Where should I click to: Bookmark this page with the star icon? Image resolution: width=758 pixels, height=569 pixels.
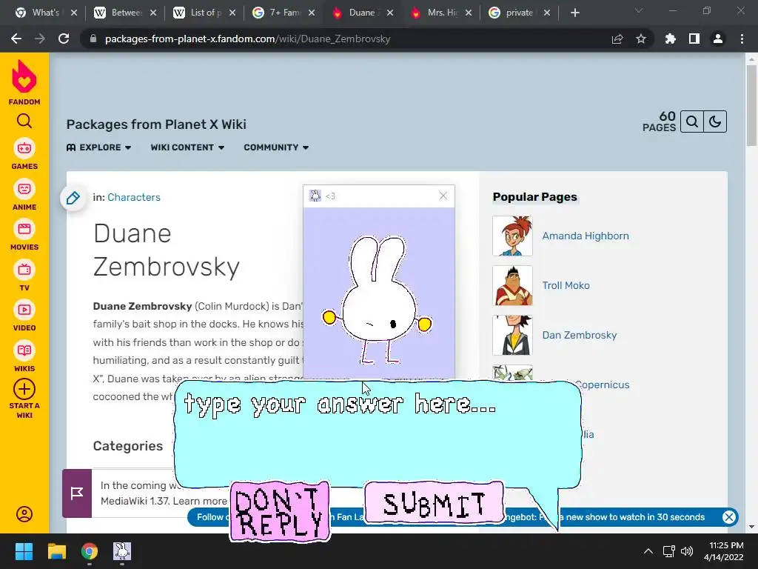click(641, 39)
